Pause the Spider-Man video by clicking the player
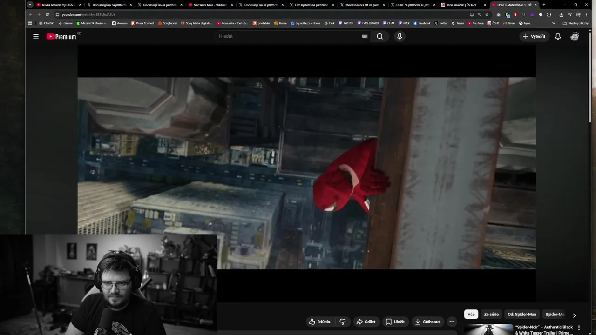Image resolution: width=596 pixels, height=335 pixels. point(306,173)
